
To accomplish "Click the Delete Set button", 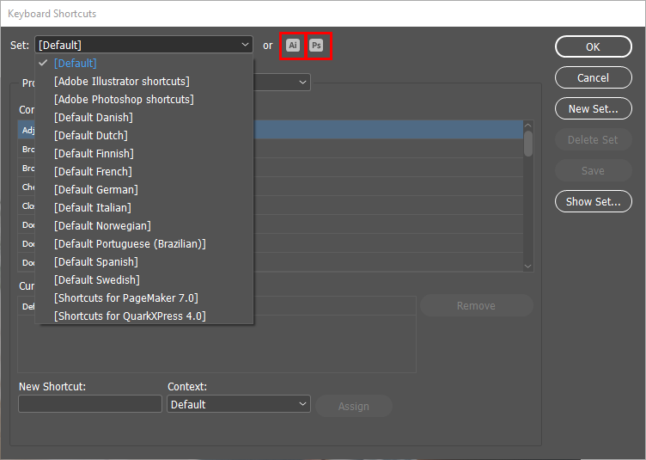I will pyautogui.click(x=594, y=139).
